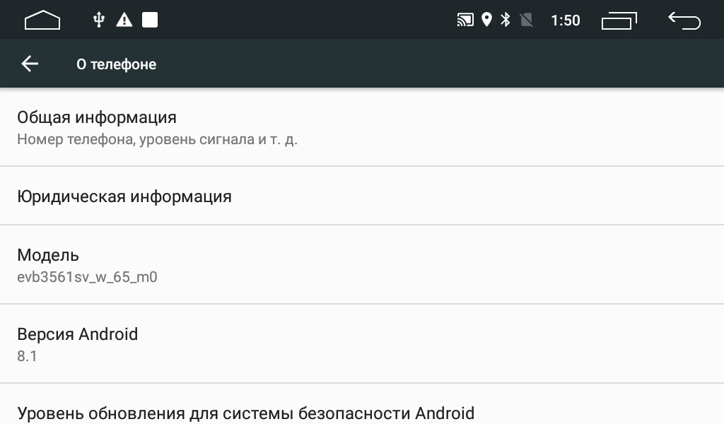The image size is (724, 424).
Task: Open Общая информация settings entry
Action: [x=362, y=127]
